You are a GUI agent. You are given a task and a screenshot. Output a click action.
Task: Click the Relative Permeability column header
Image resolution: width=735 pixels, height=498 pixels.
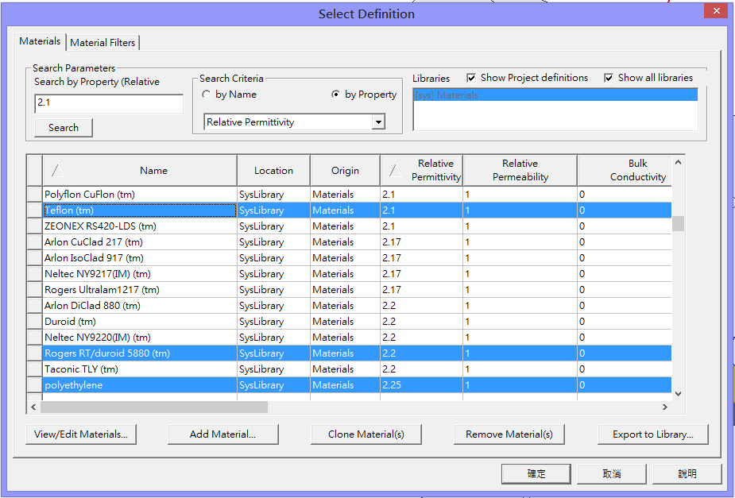(520, 171)
